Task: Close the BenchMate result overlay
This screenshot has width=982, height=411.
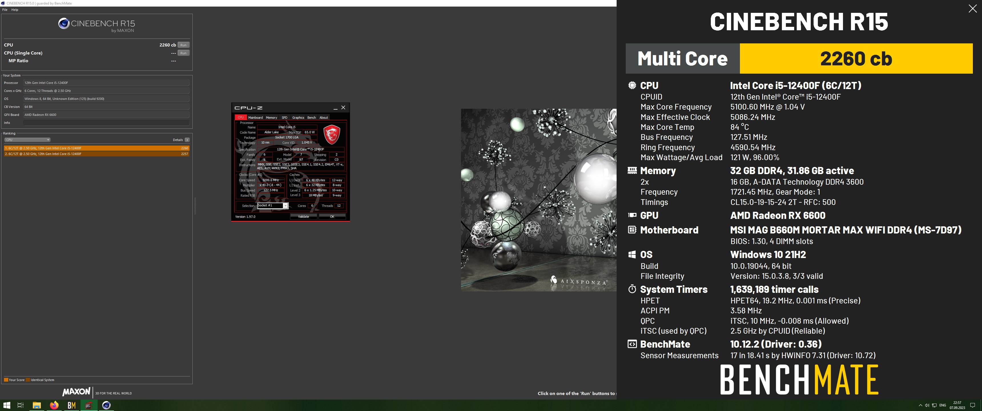Action: coord(973,9)
